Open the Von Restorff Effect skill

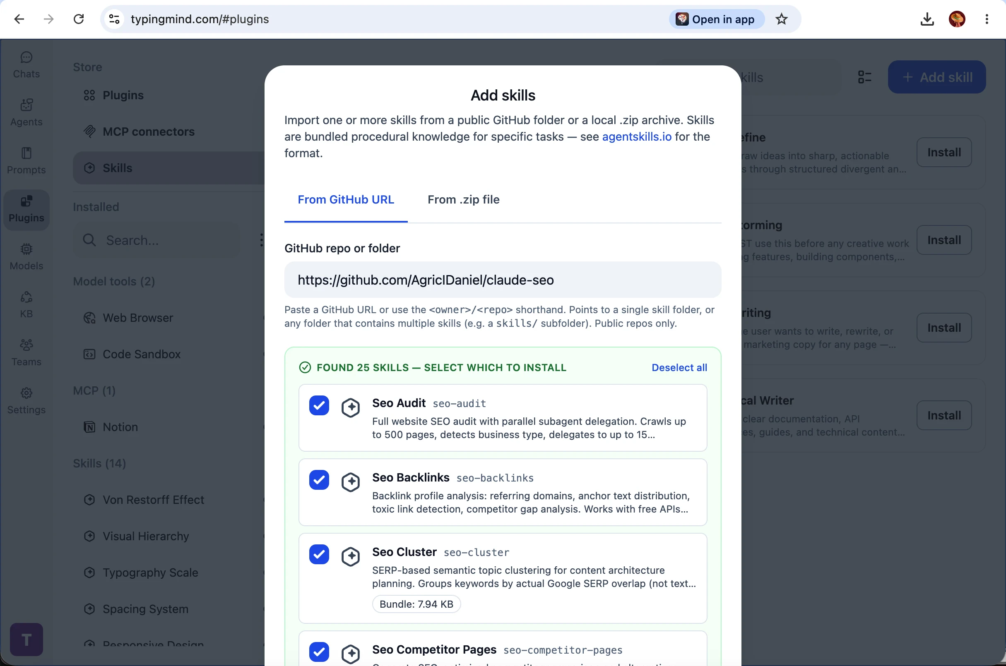point(169,500)
